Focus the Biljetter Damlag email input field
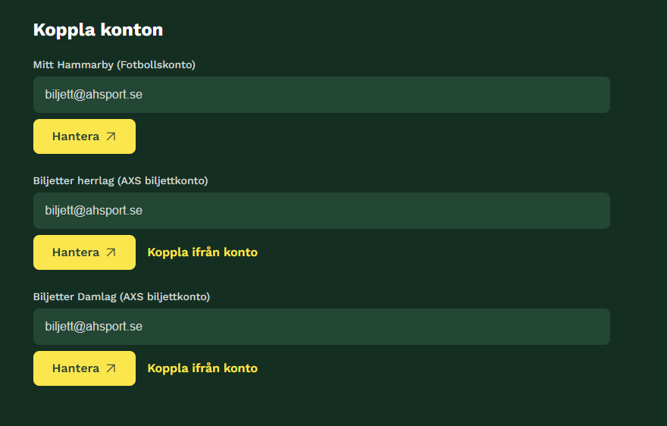This screenshot has width=667, height=426. [x=321, y=327]
